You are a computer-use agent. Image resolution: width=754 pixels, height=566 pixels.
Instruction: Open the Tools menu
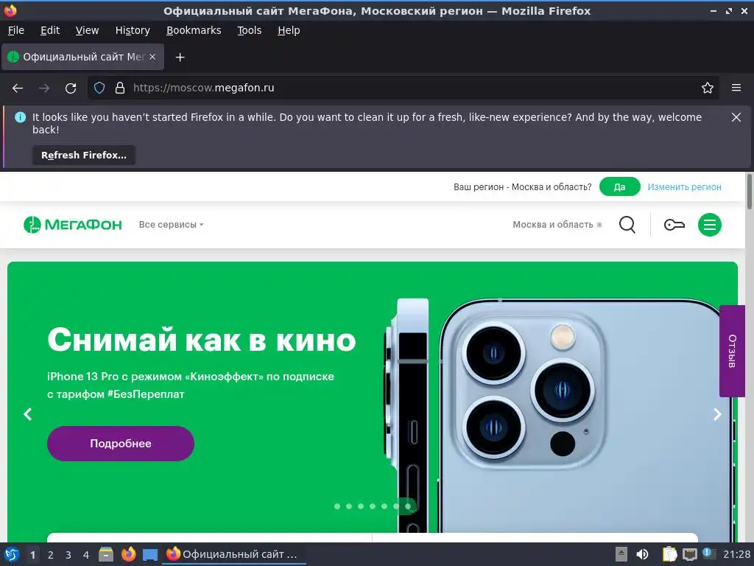coord(249,30)
